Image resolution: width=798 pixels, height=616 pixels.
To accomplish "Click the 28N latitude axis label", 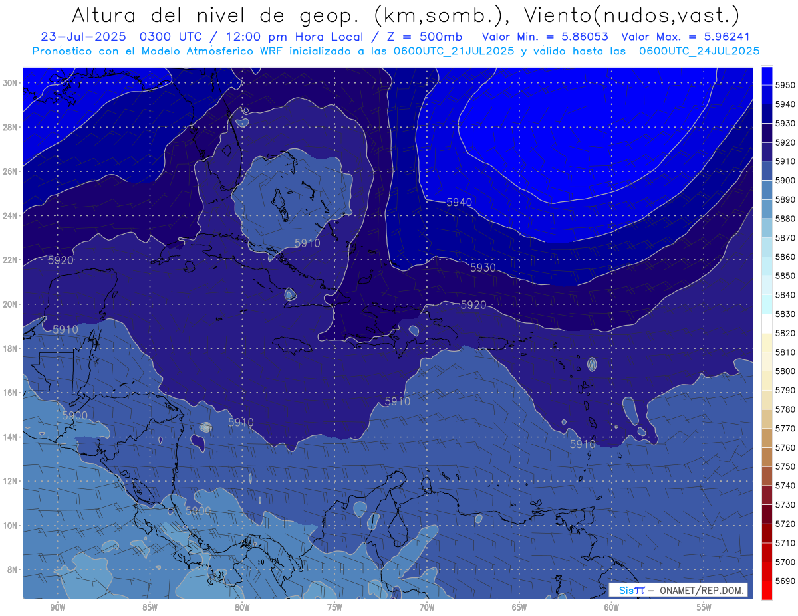I will pyautogui.click(x=11, y=127).
